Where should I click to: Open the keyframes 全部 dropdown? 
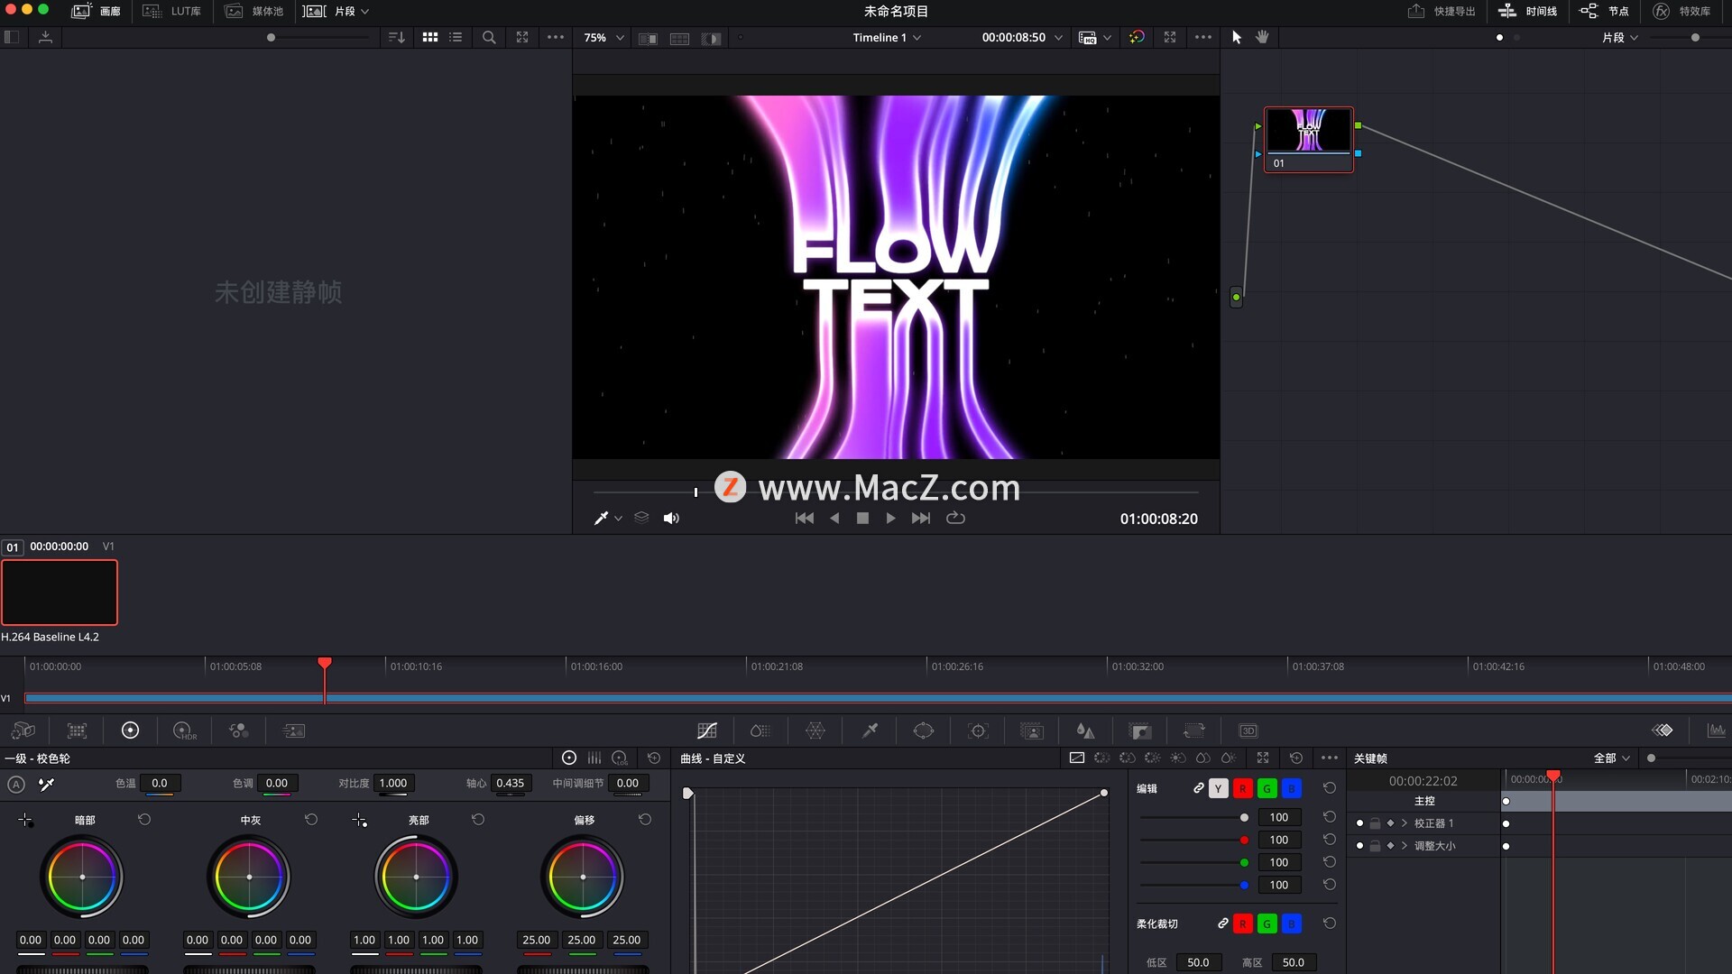1612,758
